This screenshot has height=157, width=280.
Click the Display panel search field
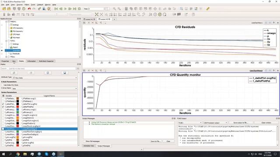click(x=38, y=68)
